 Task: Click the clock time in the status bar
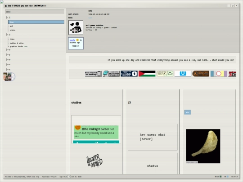click(234, 177)
